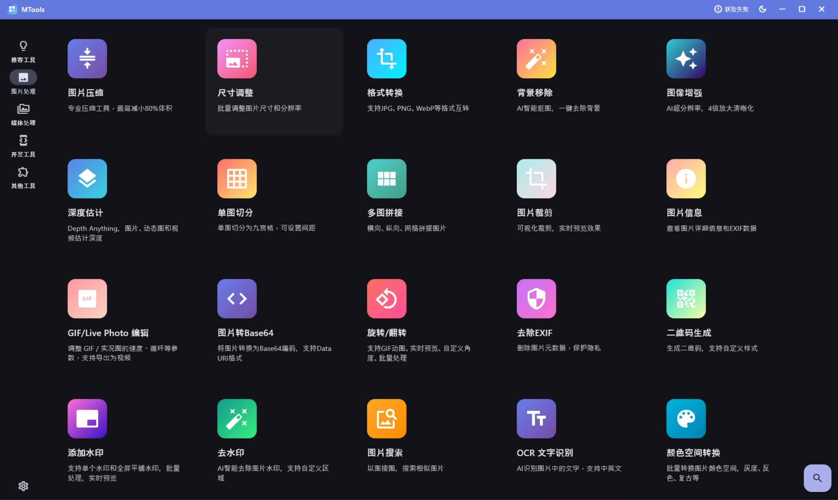
Task: Open the 图片压缩 image compression tool icon
Action: pos(87,59)
